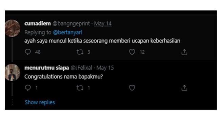217x122 pixels.
Task: View cumadiem's profile picture
Action: point(13,28)
